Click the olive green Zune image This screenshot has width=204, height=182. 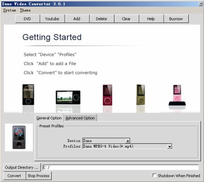(140, 95)
